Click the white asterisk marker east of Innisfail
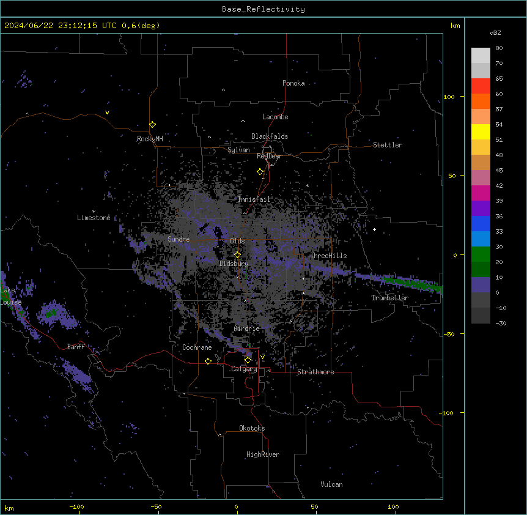 (x=307, y=185)
